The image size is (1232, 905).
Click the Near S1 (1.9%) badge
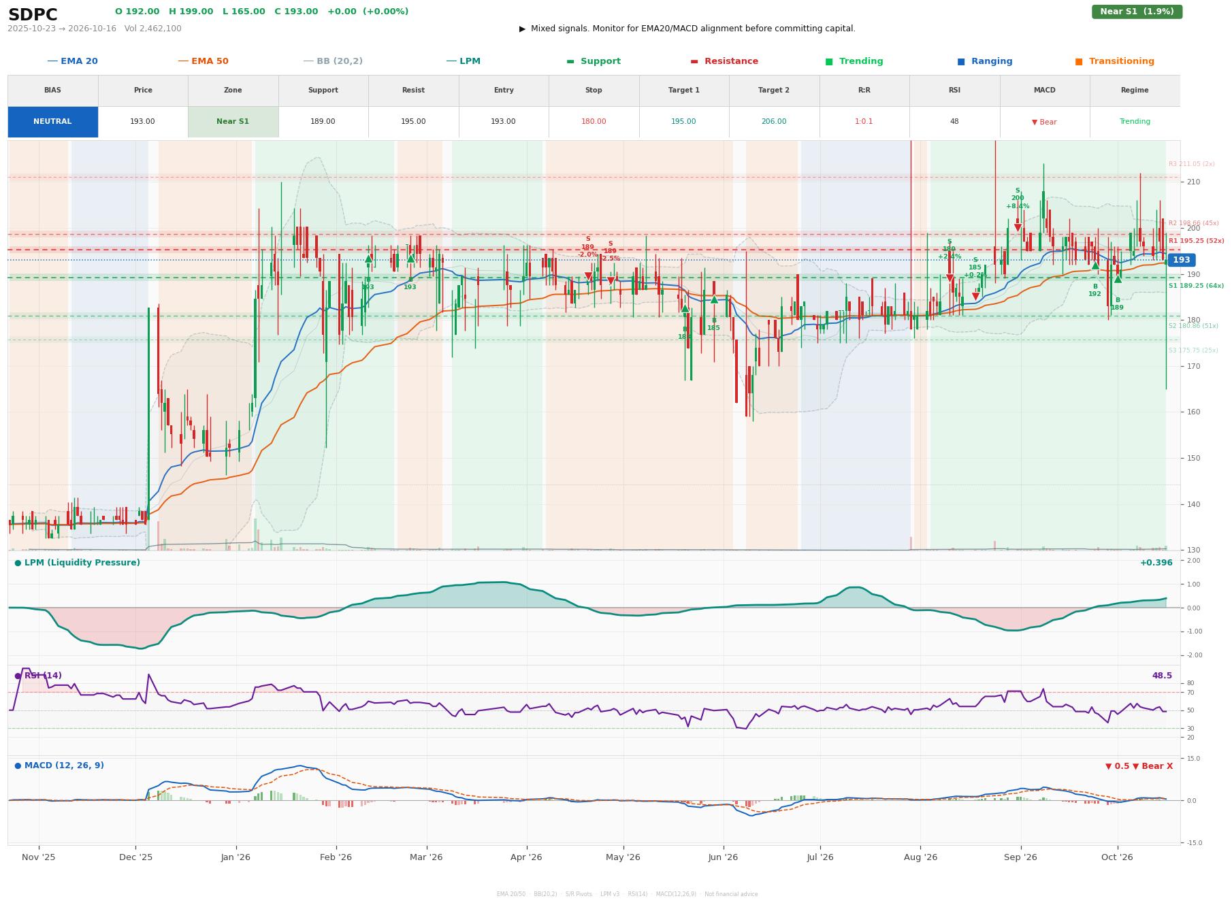tap(1137, 12)
